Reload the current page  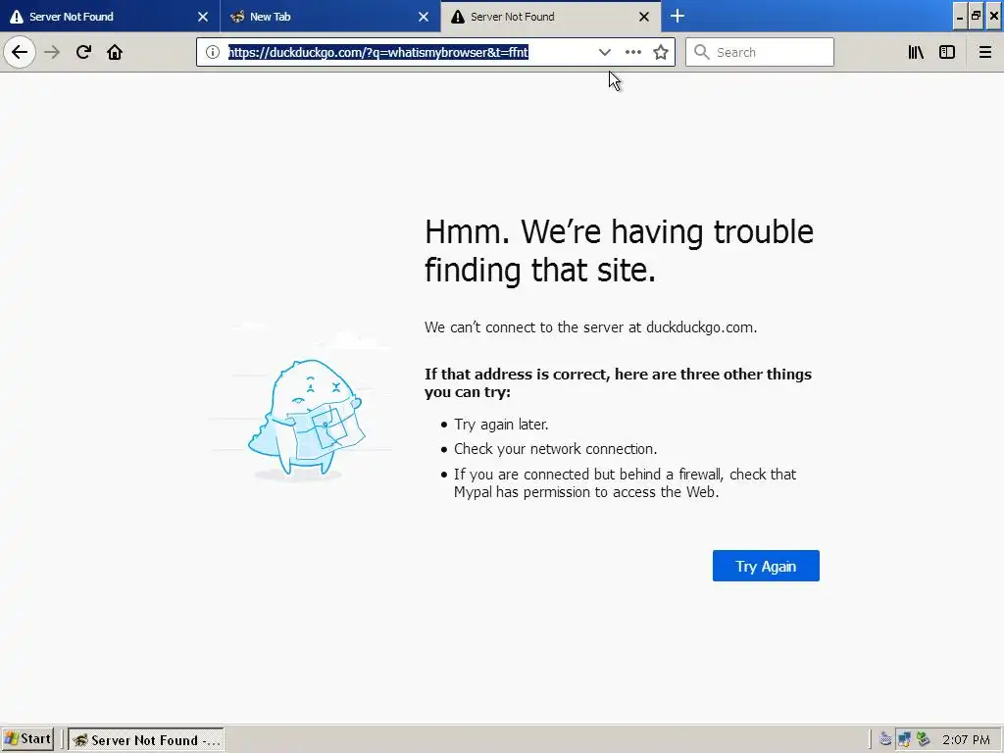point(83,52)
